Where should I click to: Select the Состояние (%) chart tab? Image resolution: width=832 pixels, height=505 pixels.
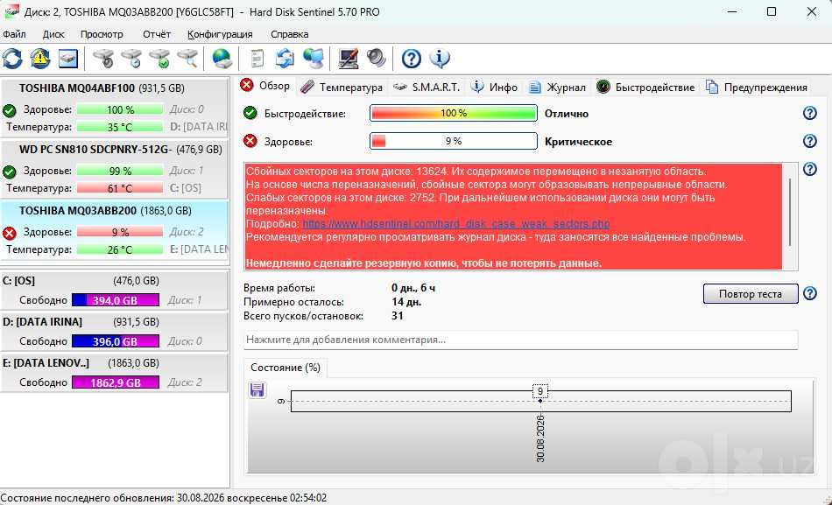(286, 368)
